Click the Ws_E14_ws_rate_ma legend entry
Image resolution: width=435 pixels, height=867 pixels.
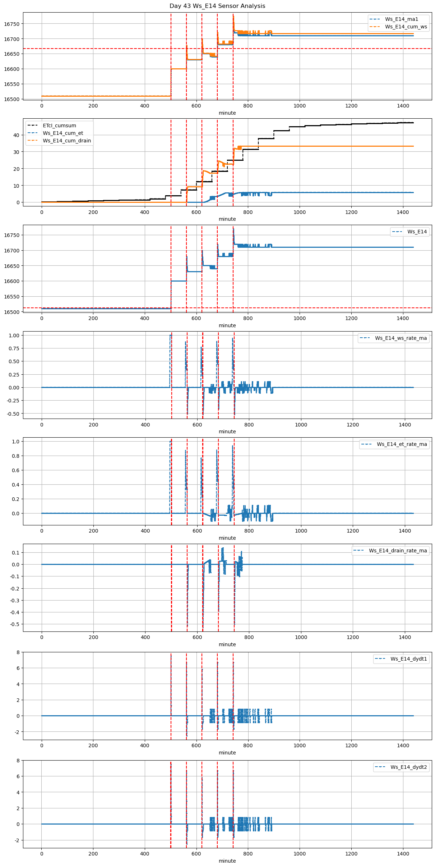[x=401, y=338]
